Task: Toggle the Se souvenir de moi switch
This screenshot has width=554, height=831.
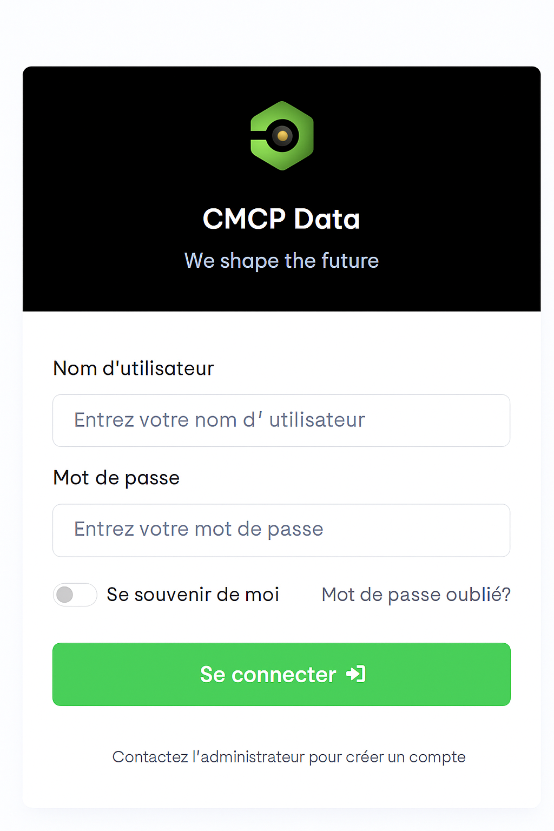Action: 75,595
